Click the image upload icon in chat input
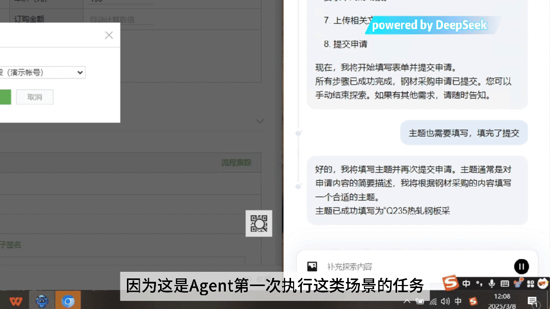Viewport: 550px width, 309px height. [x=312, y=267]
